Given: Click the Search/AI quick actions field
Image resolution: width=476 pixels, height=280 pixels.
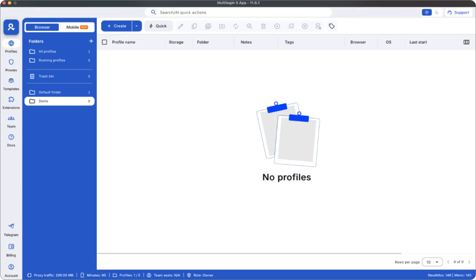Looking at the screenshot, I should tap(238, 12).
